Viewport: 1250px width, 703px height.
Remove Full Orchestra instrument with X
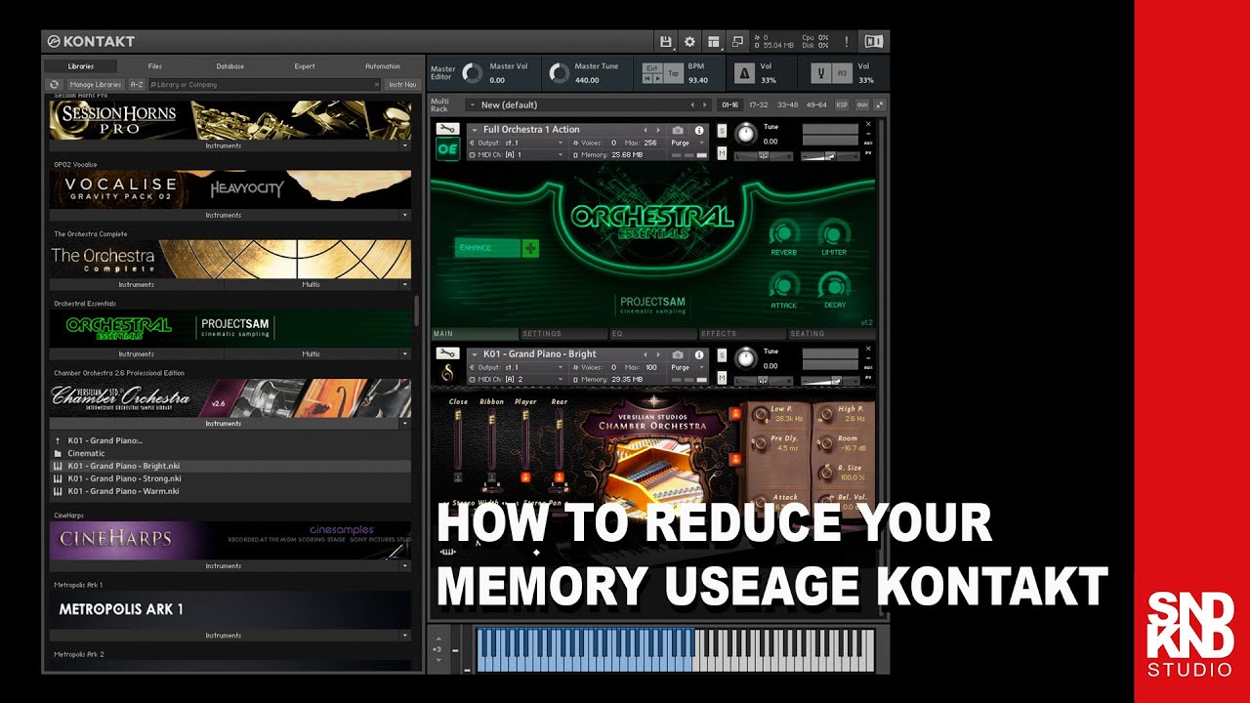coord(868,125)
